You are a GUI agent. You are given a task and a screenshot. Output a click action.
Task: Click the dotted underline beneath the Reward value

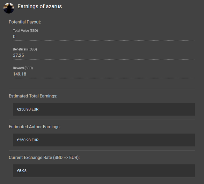coord(104,78)
